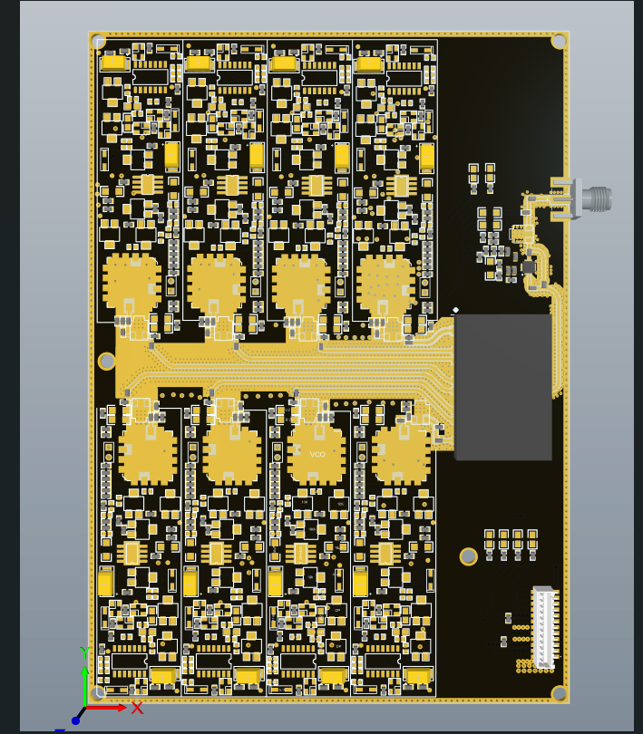This screenshot has height=734, width=643.
Task: Select the top-right corner mounting hole
Action: (x=559, y=41)
